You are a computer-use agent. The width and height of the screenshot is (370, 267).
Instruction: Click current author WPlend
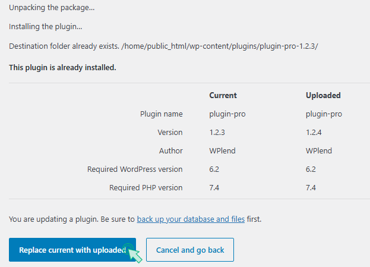tap(222, 151)
